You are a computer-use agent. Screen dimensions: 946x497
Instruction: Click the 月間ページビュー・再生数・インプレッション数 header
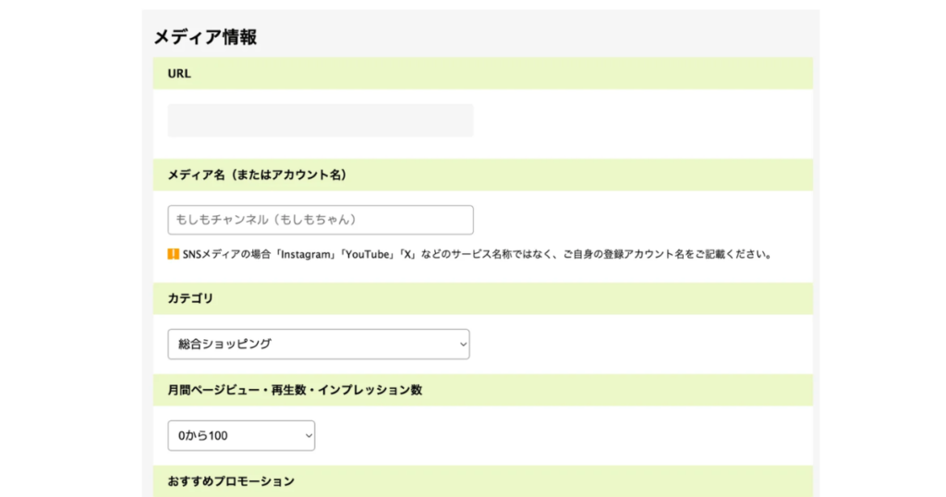[x=295, y=390]
